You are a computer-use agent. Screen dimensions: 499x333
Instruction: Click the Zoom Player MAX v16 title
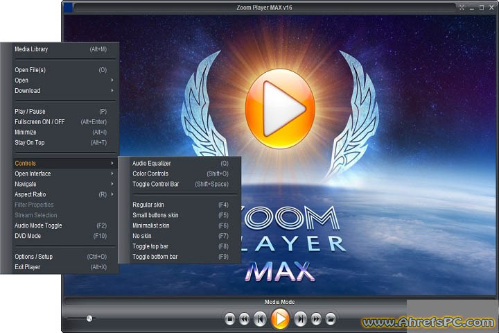point(264,8)
